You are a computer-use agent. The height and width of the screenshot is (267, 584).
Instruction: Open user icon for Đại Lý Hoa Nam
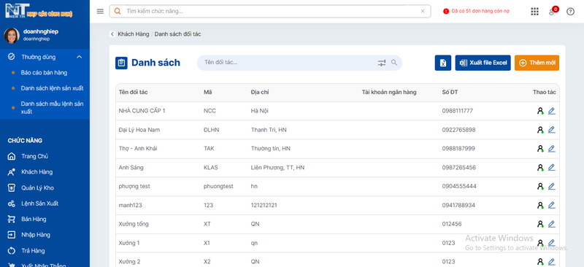[x=540, y=130]
